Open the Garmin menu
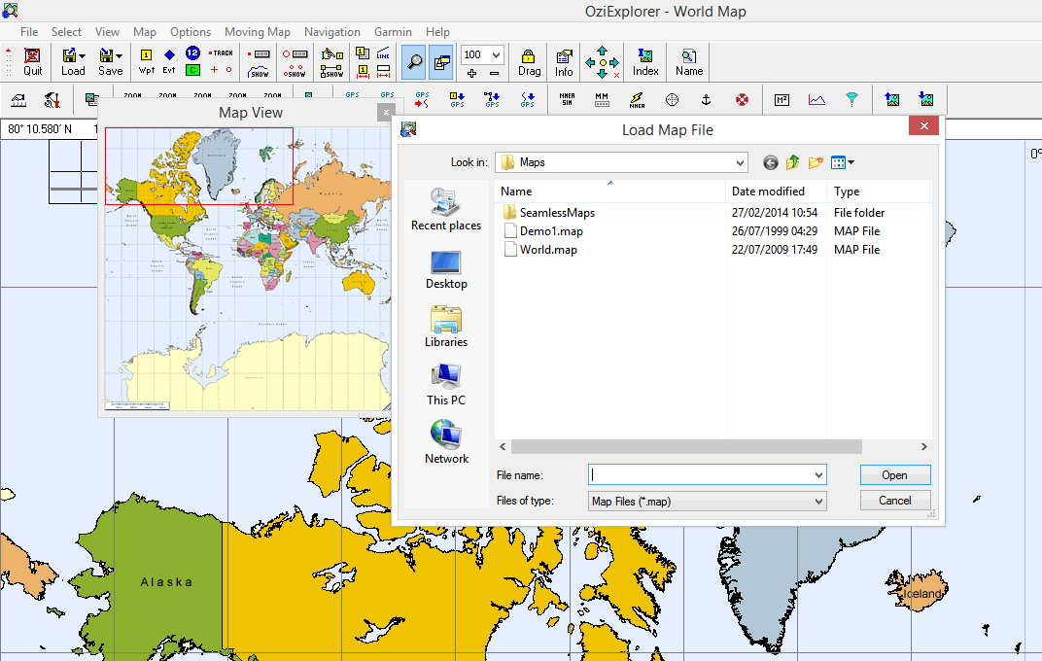1042x661 pixels. (x=393, y=32)
